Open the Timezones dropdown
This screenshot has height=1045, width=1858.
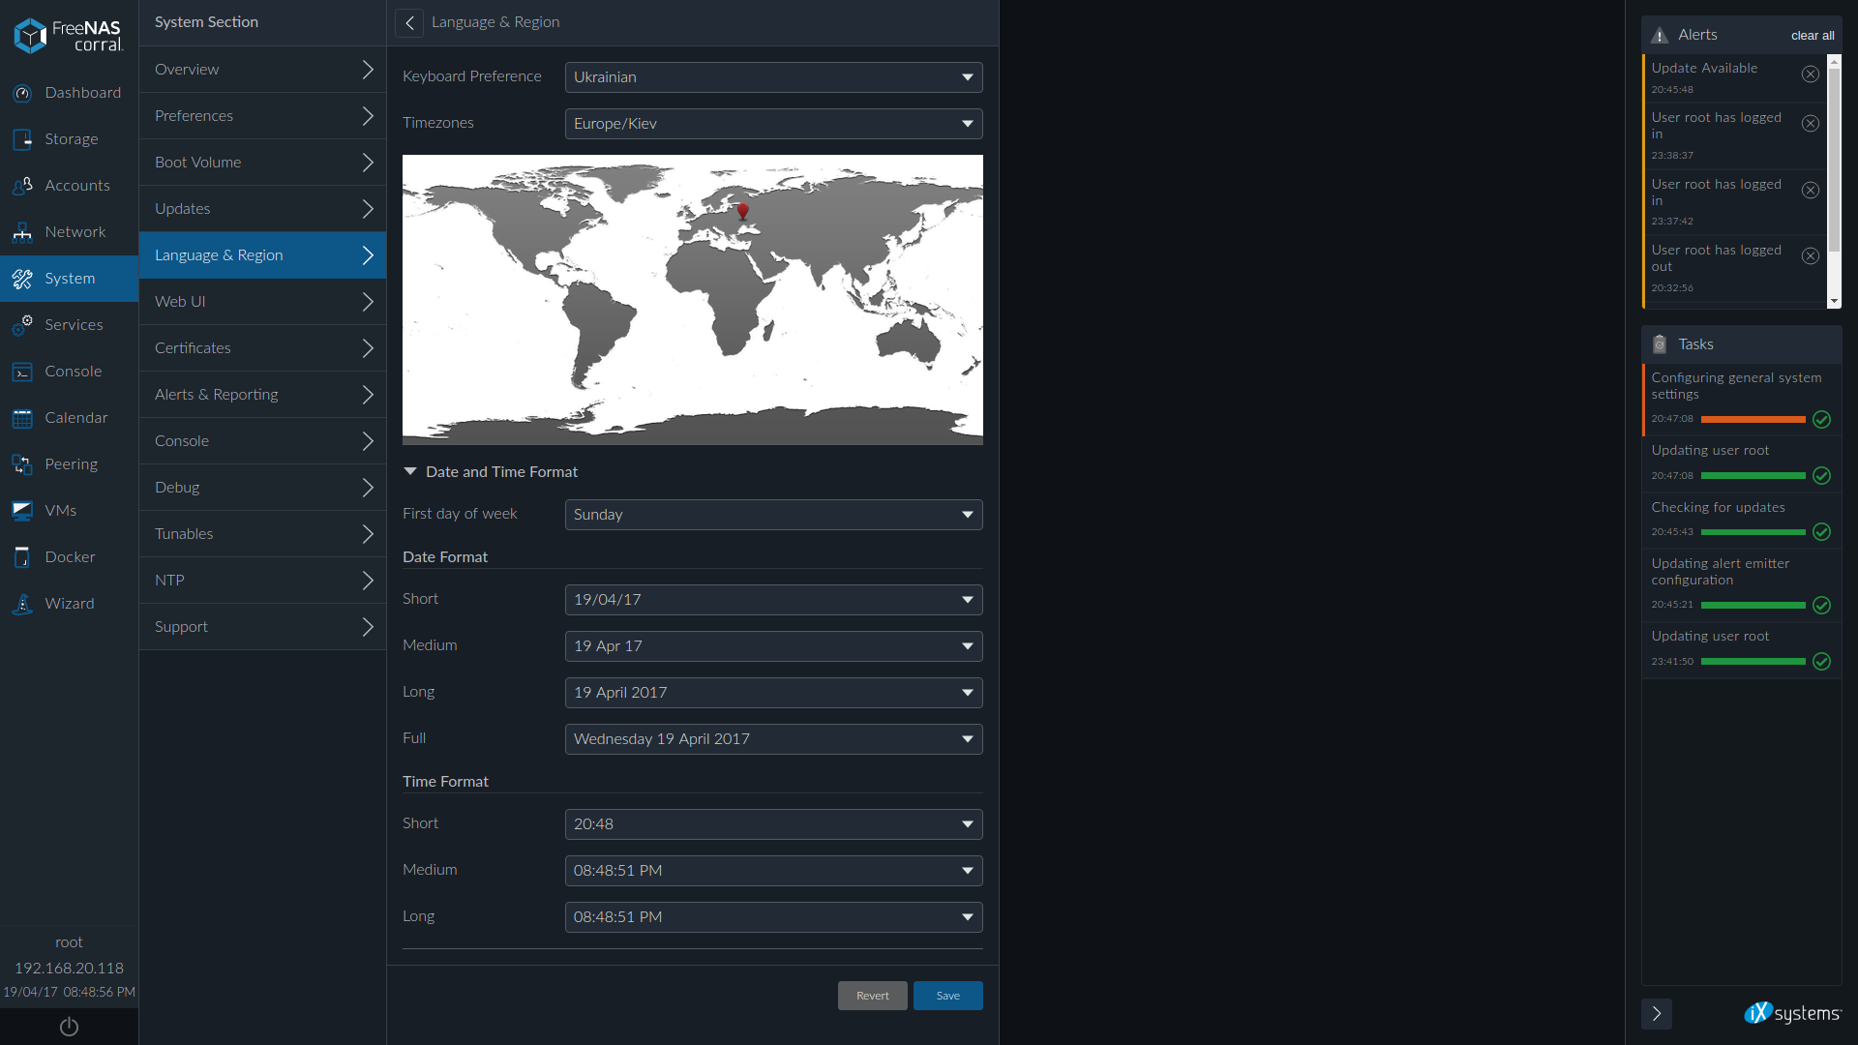point(773,124)
